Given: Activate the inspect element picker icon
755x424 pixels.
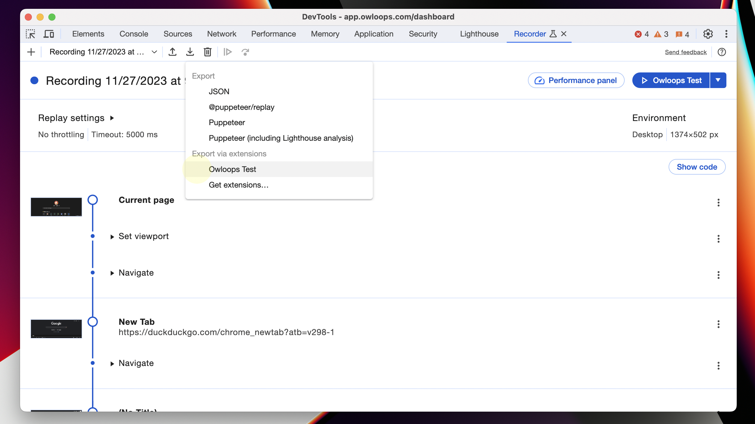Looking at the screenshot, I should tap(30, 34).
